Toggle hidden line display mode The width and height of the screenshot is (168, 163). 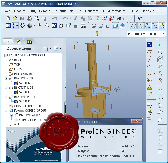coord(101,26)
